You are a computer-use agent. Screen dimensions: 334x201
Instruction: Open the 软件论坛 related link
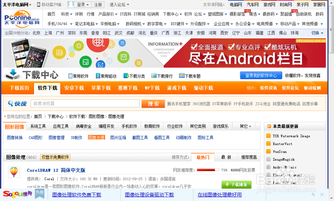click(290, 88)
